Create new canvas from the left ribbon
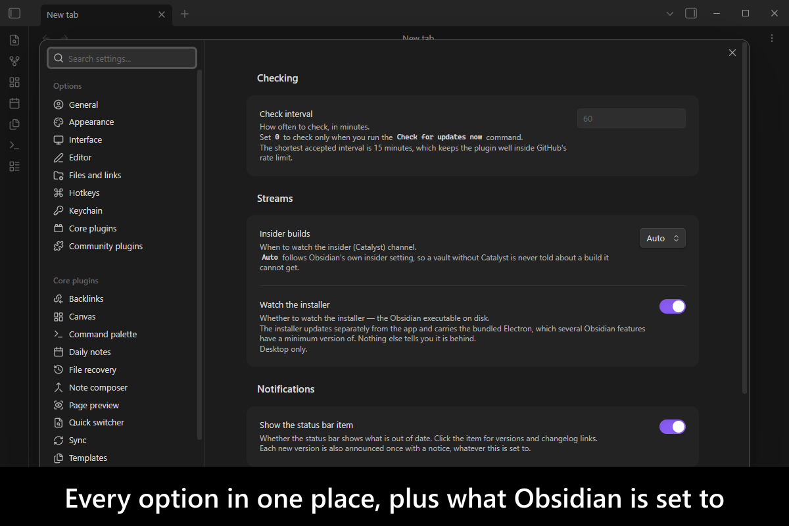The height and width of the screenshot is (526, 789). click(14, 82)
